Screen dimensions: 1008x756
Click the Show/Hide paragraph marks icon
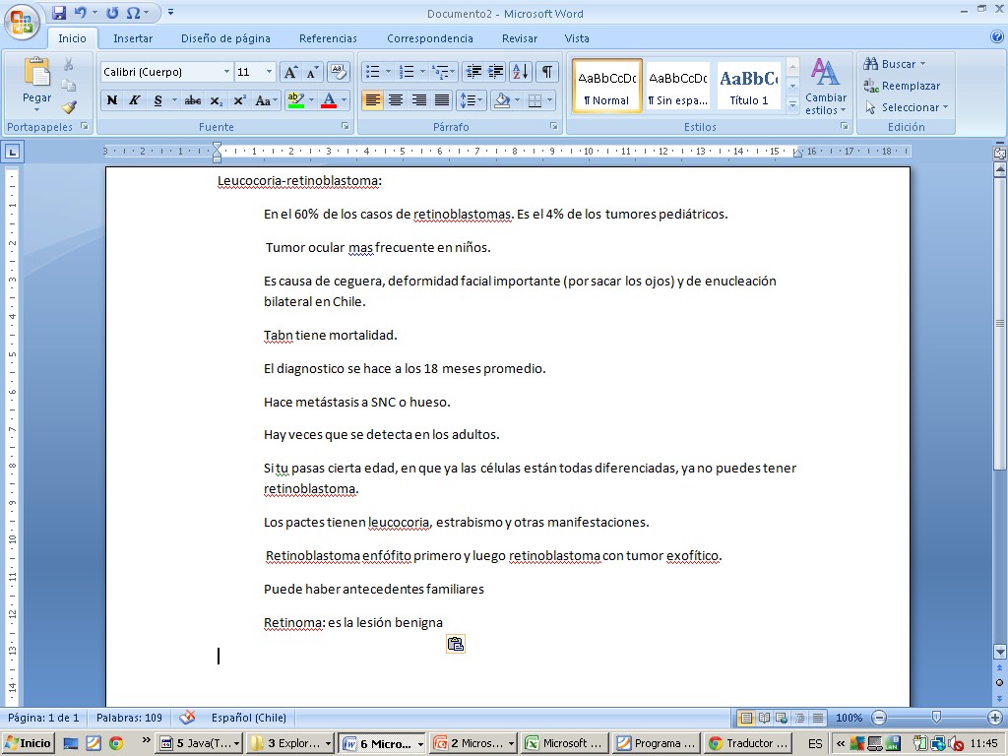547,72
